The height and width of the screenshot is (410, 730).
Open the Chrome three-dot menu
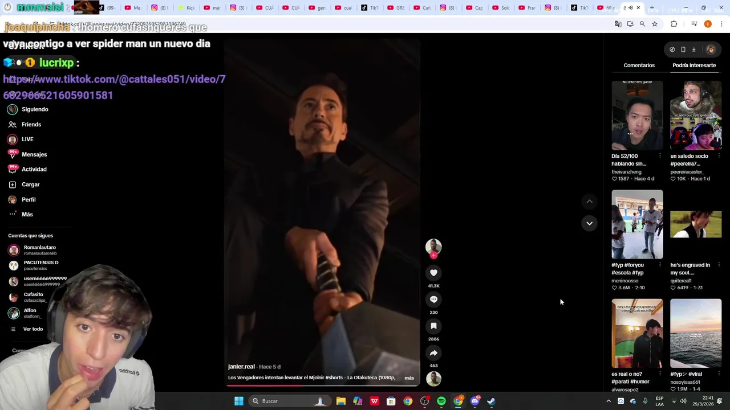point(721,24)
